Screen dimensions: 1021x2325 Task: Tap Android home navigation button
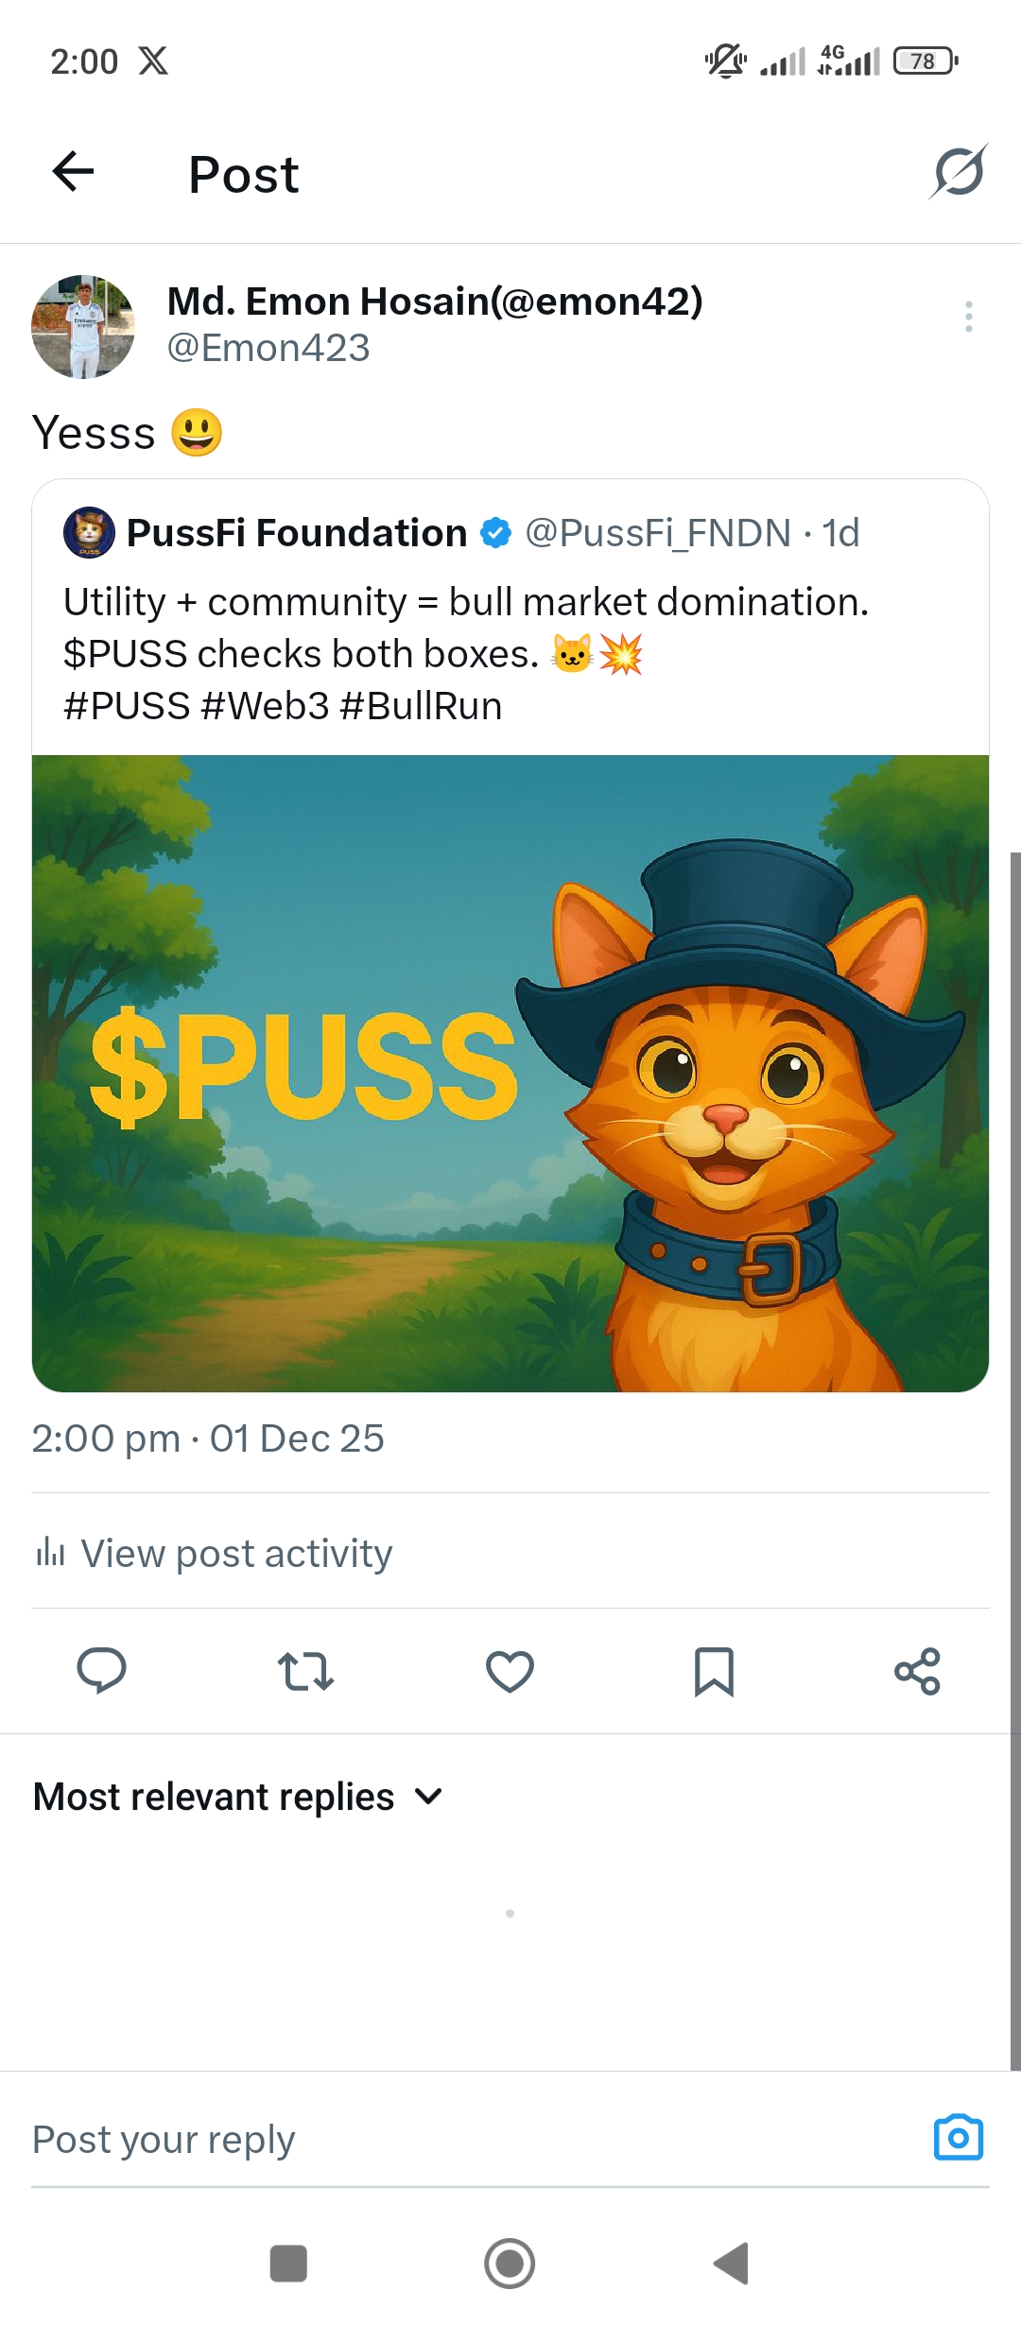(510, 2264)
